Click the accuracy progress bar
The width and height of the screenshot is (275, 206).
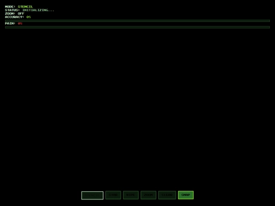(137, 21)
